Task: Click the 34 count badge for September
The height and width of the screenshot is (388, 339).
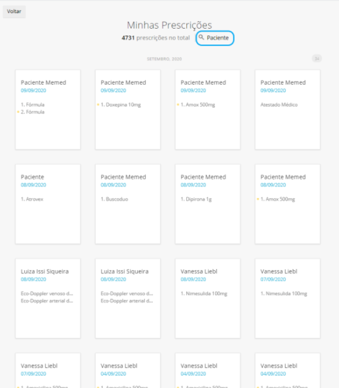Action: click(x=317, y=59)
